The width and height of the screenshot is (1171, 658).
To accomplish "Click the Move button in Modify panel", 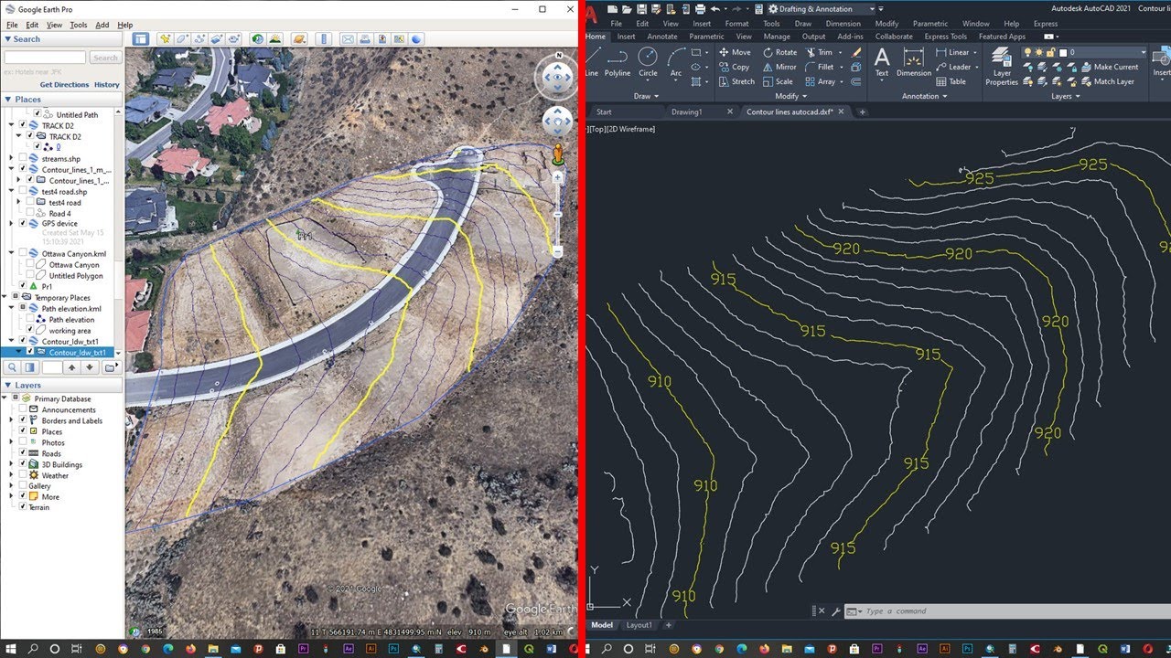I will pyautogui.click(x=735, y=52).
